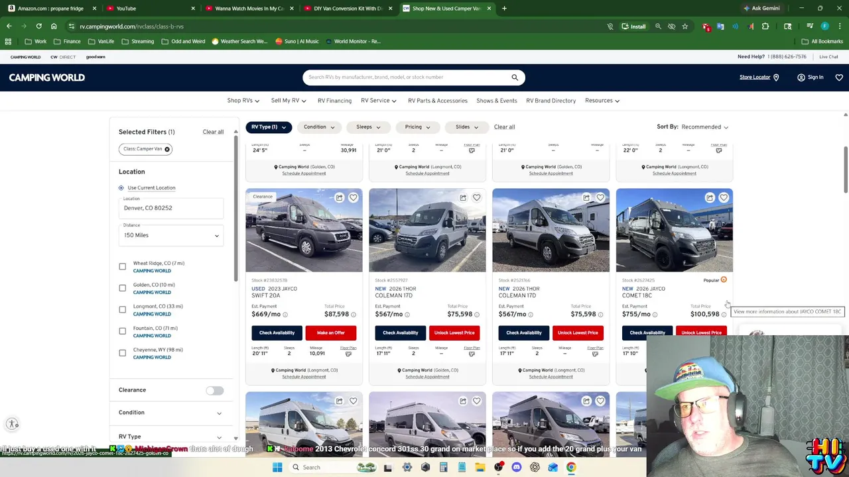Image resolution: width=849 pixels, height=477 pixels.
Task: Open the Sell My RV menu
Action: point(288,101)
